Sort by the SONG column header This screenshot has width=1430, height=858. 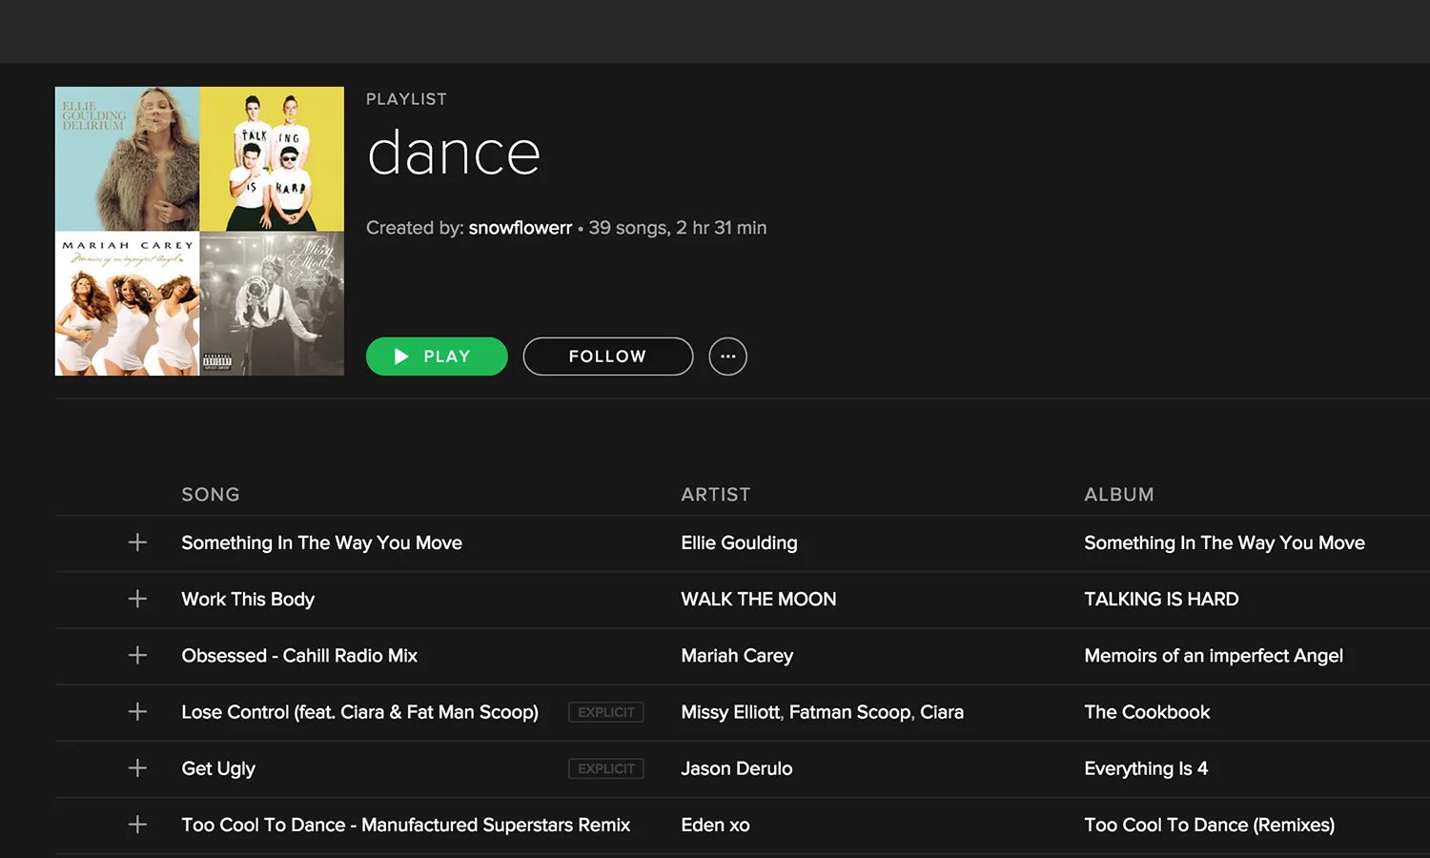coord(211,495)
